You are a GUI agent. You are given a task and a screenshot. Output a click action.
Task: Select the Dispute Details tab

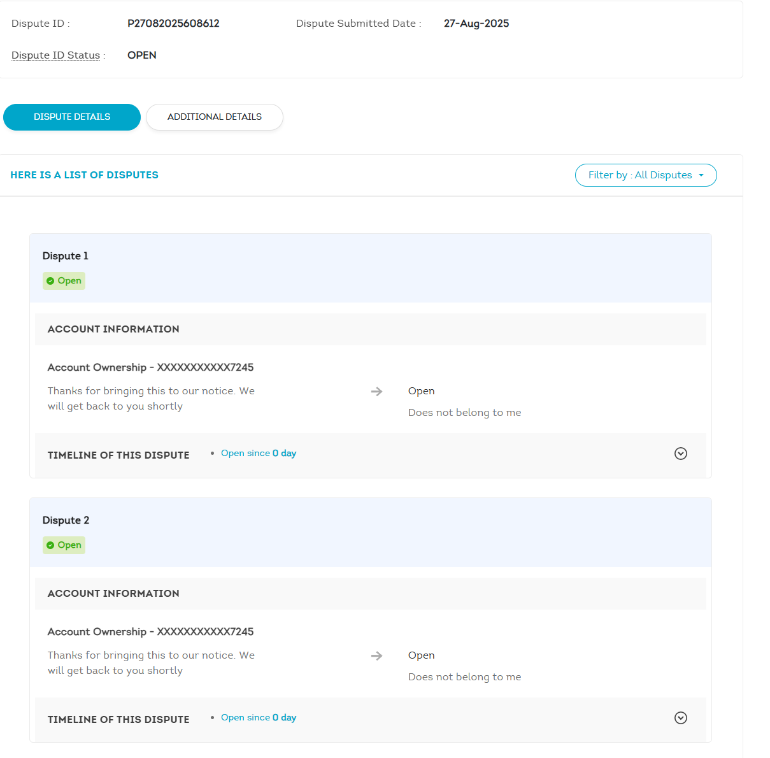(x=72, y=117)
